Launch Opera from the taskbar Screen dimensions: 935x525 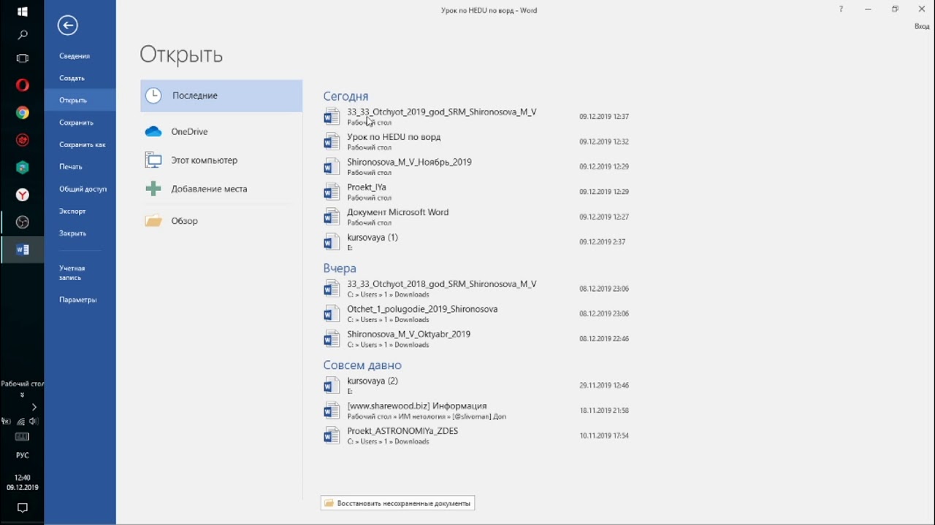(23, 85)
